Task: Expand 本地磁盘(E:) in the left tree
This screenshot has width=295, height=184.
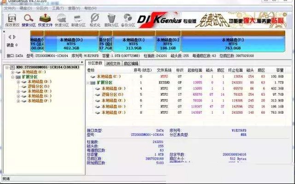Action: tap(18, 92)
